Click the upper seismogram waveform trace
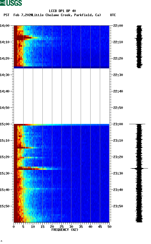The image size is (151, 244). (x=139, y=47)
